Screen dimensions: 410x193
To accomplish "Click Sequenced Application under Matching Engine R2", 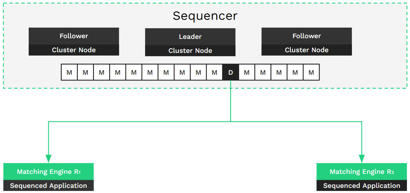I will tap(362, 186).
